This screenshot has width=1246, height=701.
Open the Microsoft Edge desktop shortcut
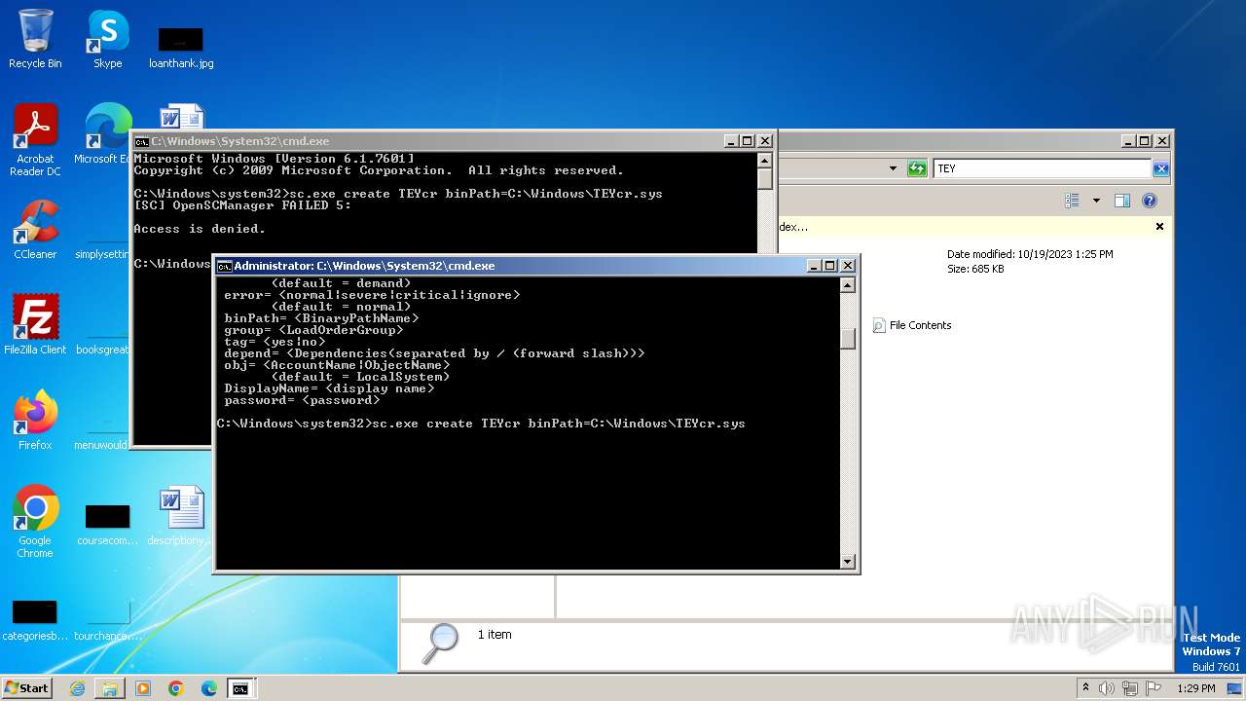(105, 134)
